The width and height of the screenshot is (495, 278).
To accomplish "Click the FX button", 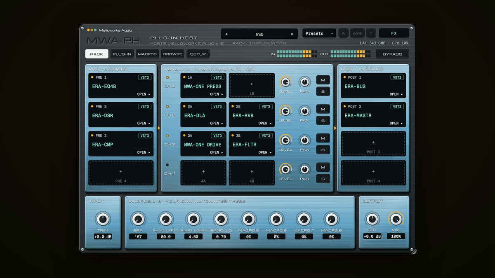I will coord(394,33).
